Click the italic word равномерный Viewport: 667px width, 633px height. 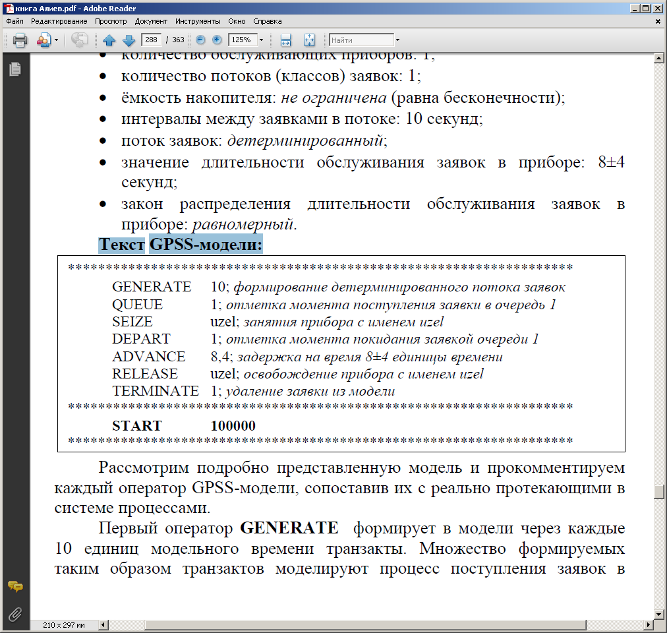[243, 225]
